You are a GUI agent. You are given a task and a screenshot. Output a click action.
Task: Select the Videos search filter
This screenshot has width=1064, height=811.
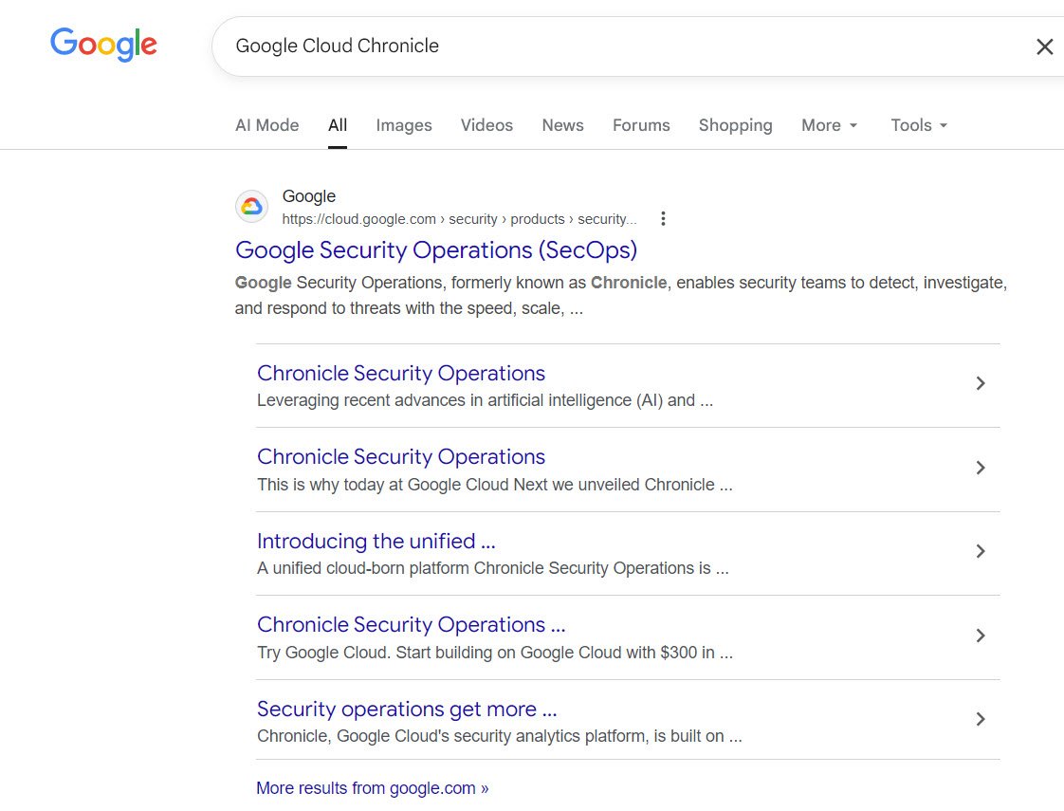(x=486, y=124)
